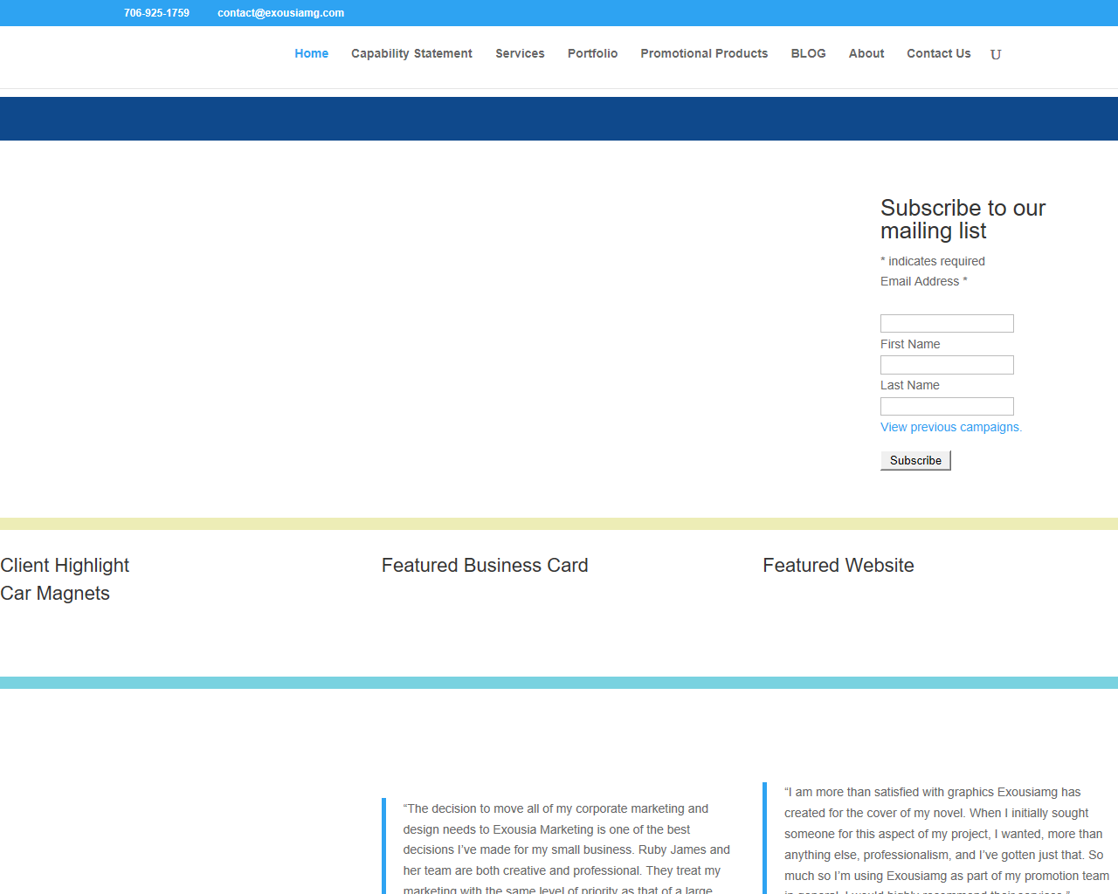Click the phone number 706-925-1759

pos(156,13)
